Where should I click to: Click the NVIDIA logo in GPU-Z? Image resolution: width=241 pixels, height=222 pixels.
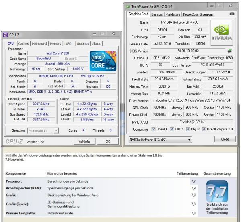click(x=221, y=33)
